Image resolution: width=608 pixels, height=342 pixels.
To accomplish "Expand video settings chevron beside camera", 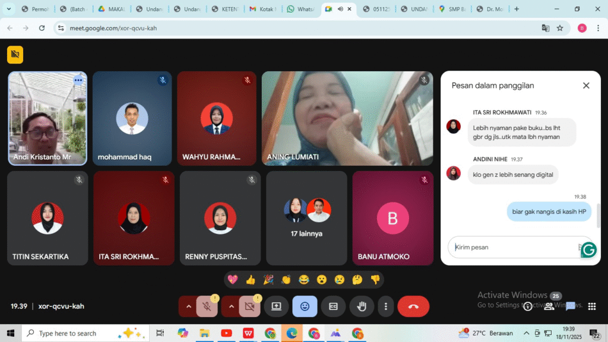I will (x=232, y=306).
